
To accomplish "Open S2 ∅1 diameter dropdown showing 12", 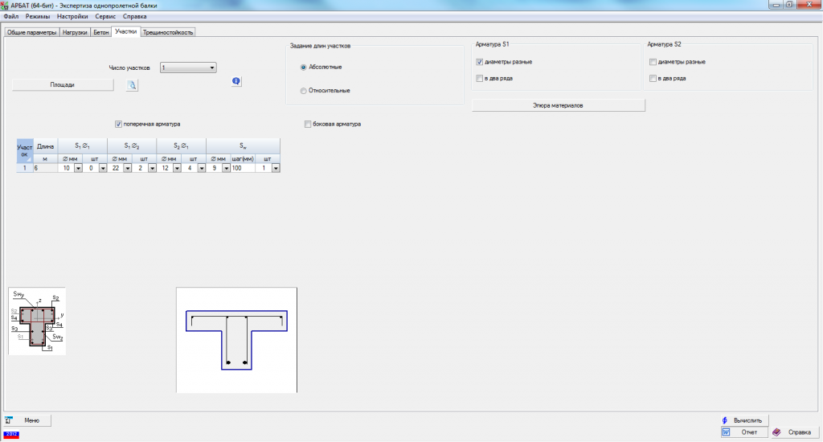I will point(177,168).
